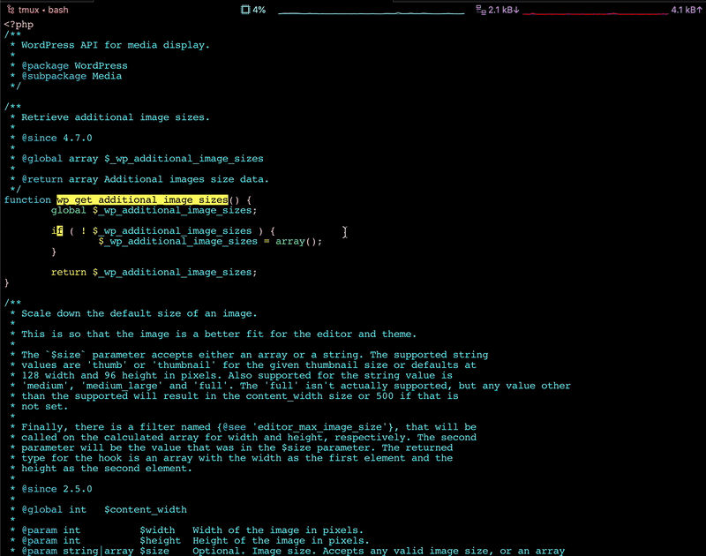The width and height of the screenshot is (706, 556).
Task: Select 'called on the calculated array' comment line
Action: 249,438
